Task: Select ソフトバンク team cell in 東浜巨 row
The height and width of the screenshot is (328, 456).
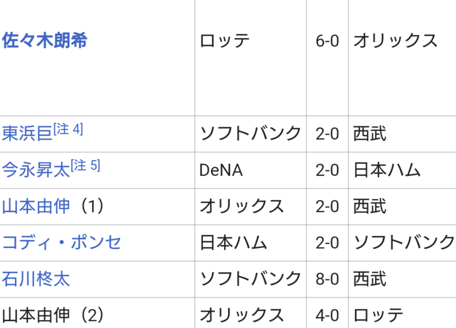Action: (x=250, y=134)
